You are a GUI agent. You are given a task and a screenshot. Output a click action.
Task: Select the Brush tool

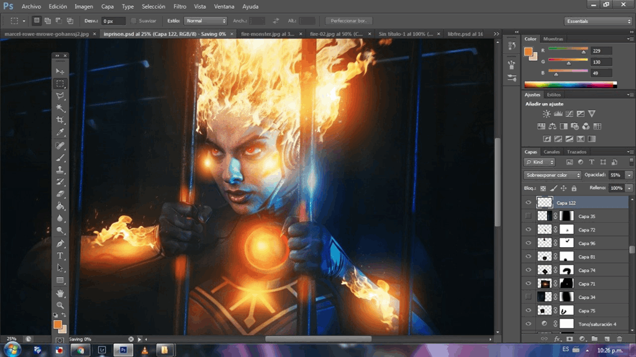[x=60, y=158]
